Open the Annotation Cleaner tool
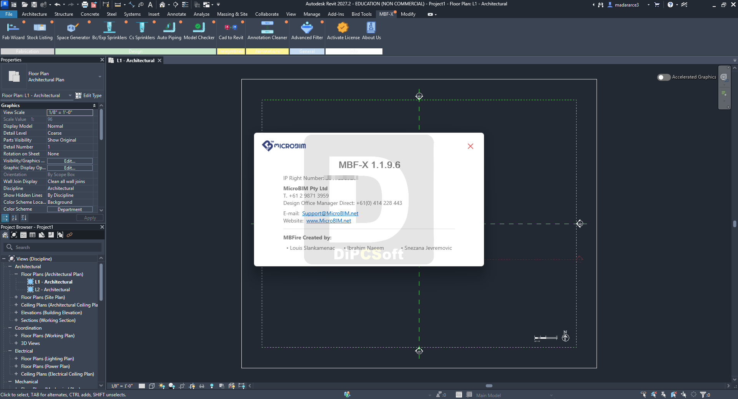The width and height of the screenshot is (738, 399). [x=267, y=31]
